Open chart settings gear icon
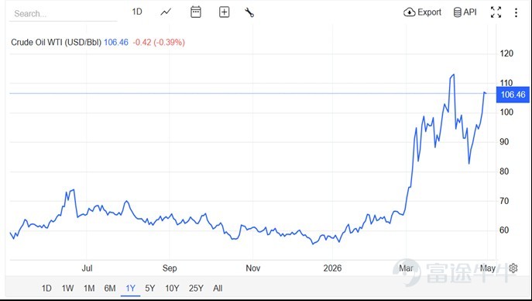532x301 pixels. click(513, 268)
